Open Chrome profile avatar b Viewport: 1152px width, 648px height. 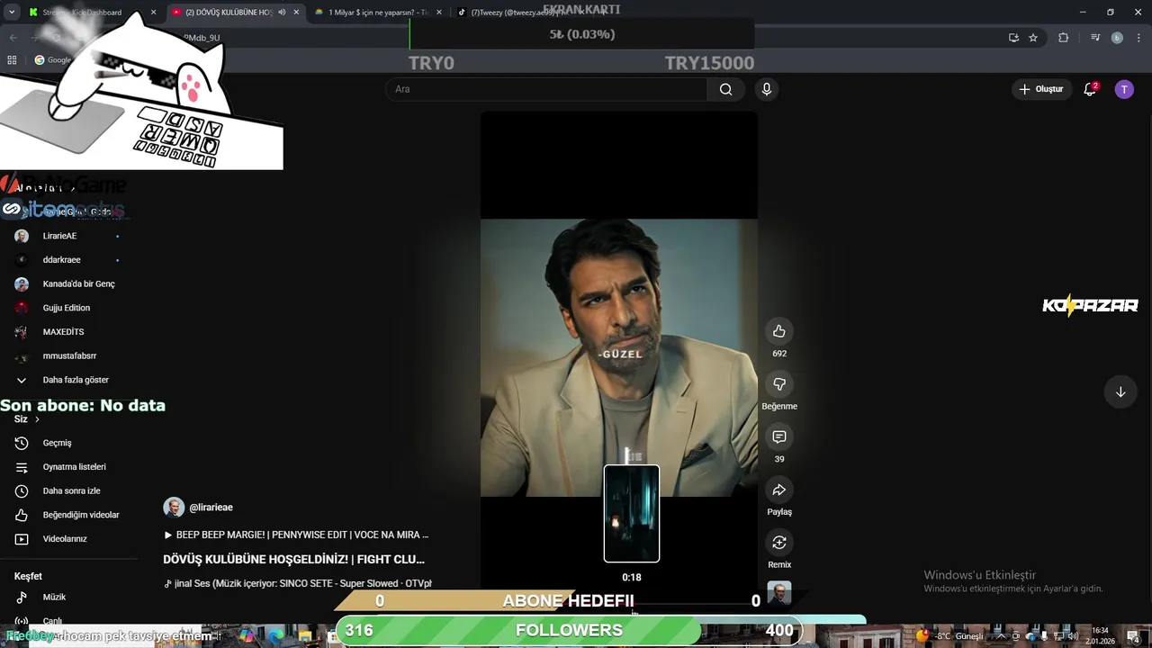pyautogui.click(x=1117, y=38)
